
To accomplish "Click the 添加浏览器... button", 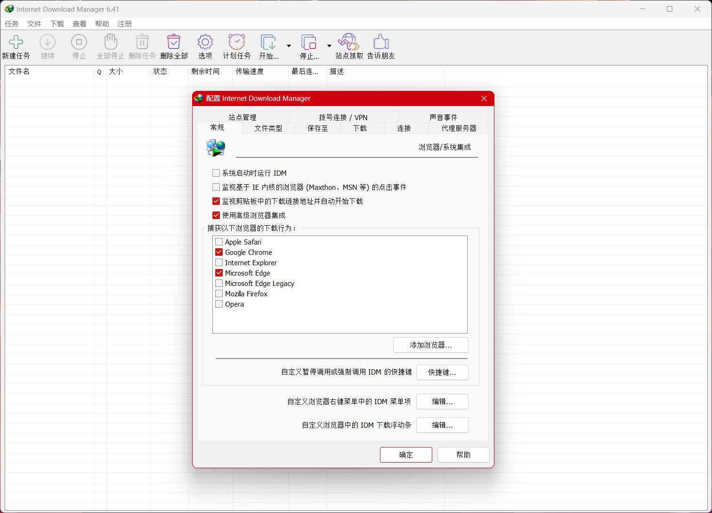I will click(x=431, y=345).
